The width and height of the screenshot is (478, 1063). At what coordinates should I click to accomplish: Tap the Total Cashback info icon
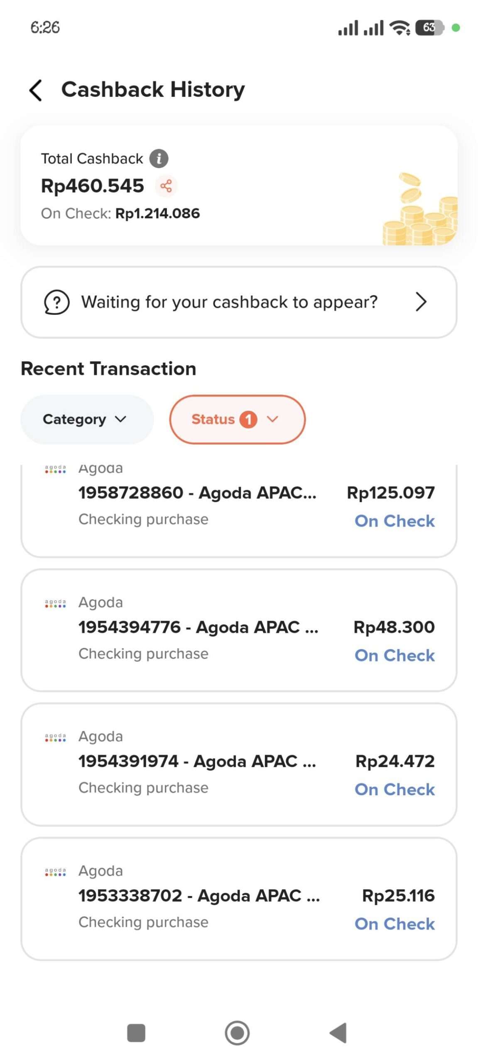click(159, 159)
